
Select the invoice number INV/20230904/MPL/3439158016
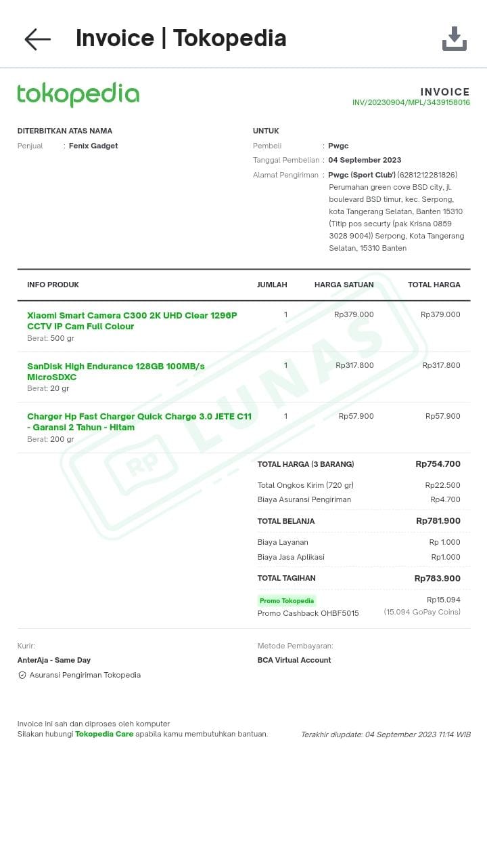coord(411,102)
